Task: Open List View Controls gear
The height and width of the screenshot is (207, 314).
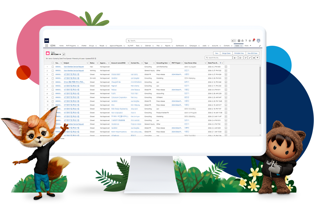Action: [x=235, y=58]
